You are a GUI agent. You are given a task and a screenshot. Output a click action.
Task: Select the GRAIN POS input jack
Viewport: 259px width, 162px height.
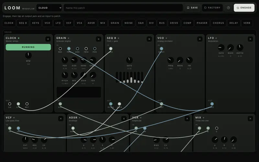point(69,49)
